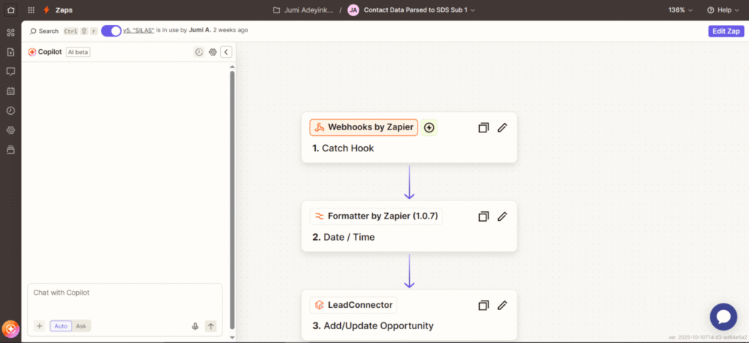Open the support chat bubble
Screen dimensions: 749x343
point(723,317)
